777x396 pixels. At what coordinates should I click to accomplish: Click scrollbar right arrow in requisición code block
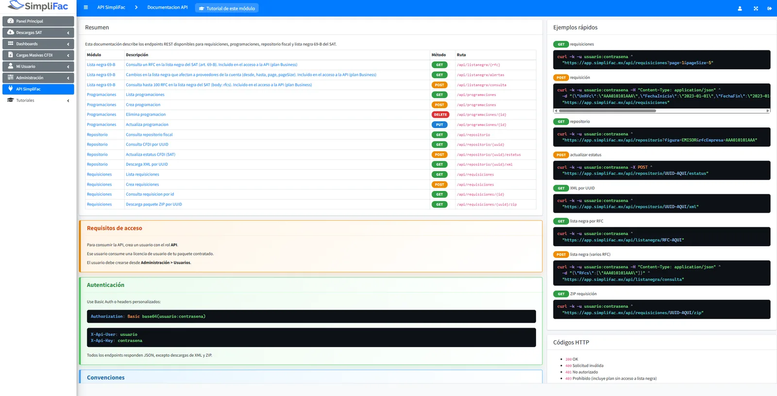tap(768, 111)
